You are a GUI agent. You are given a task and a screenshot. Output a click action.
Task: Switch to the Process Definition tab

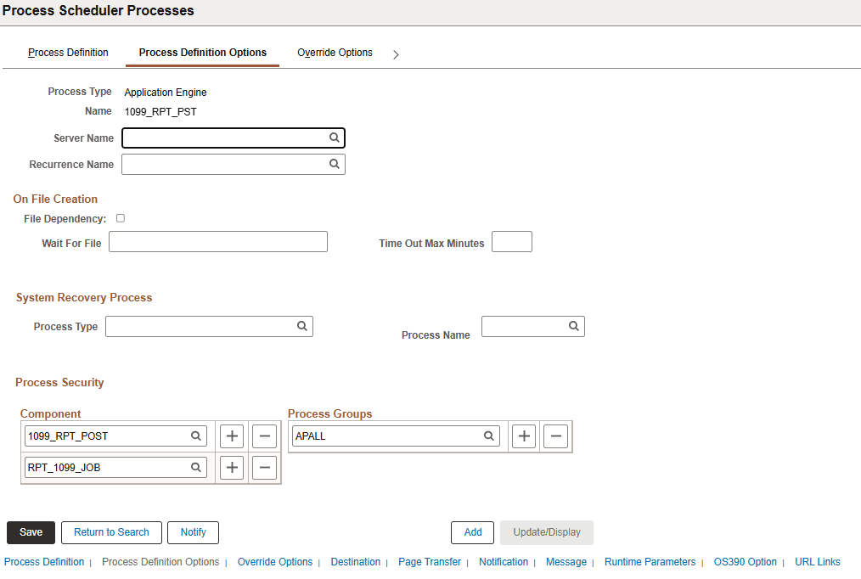pyautogui.click(x=68, y=53)
